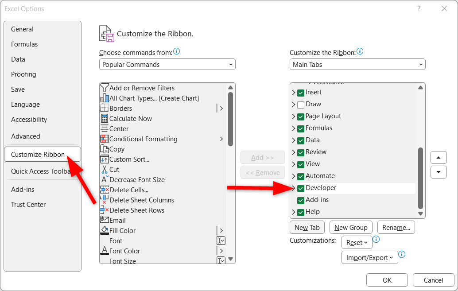Click the Calculate Now calculator icon
458x291 pixels.
[104, 118]
